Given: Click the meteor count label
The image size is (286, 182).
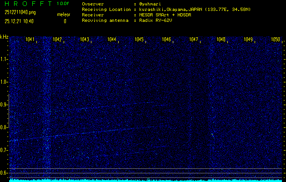Looking at the screenshot, I should [x=64, y=15].
